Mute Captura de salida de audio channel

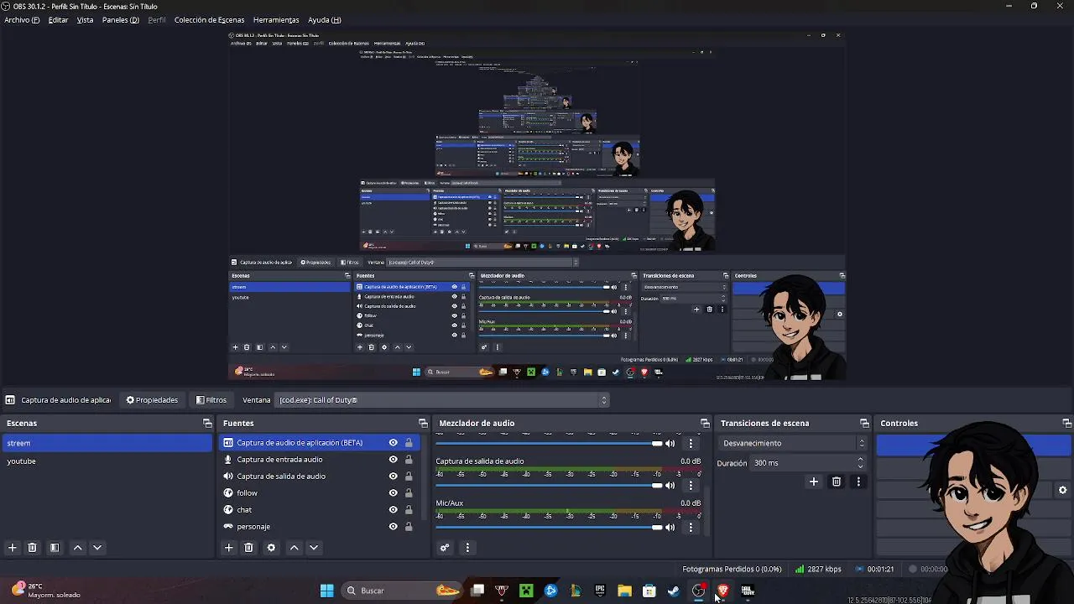click(x=670, y=486)
